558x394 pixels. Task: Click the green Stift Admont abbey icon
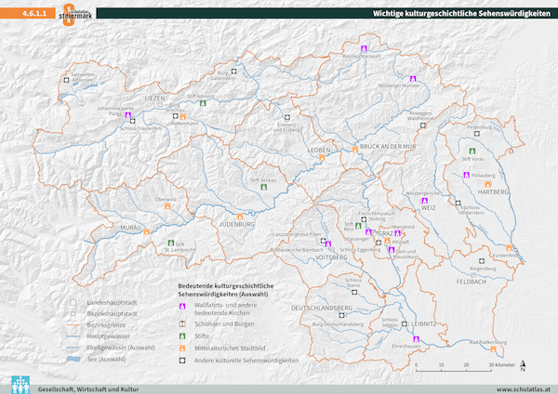pos(203,103)
